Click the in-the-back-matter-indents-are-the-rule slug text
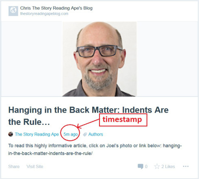The width and height of the screenshot is (199, 179). (x=50, y=153)
